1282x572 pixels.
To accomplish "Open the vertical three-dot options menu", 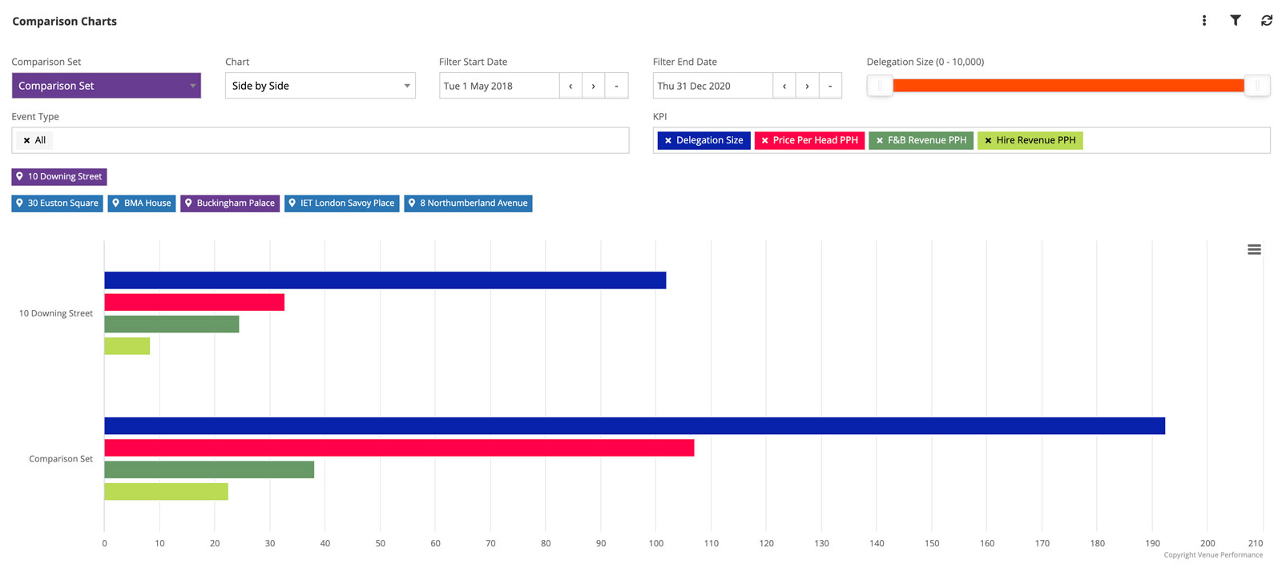I will (x=1203, y=21).
